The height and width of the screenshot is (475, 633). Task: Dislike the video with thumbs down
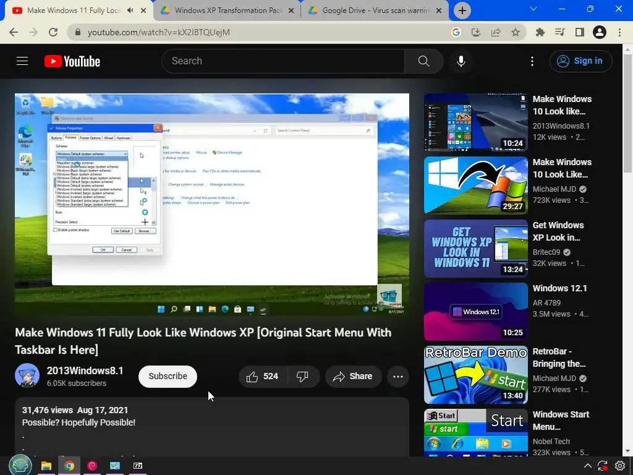(x=303, y=377)
